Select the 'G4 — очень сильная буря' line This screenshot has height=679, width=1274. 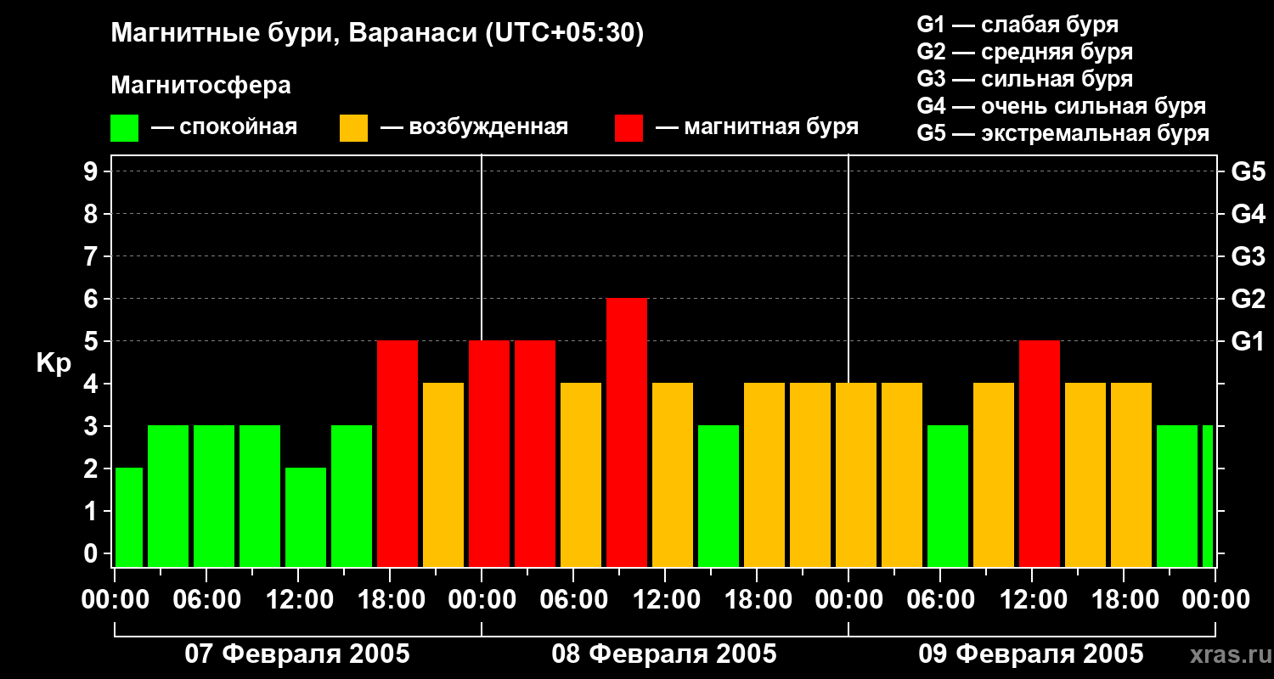(1061, 106)
